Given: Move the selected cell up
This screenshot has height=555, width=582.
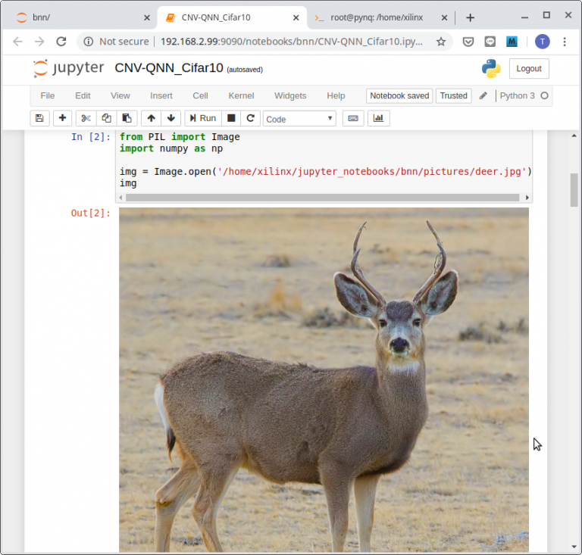Looking at the screenshot, I should [x=151, y=118].
